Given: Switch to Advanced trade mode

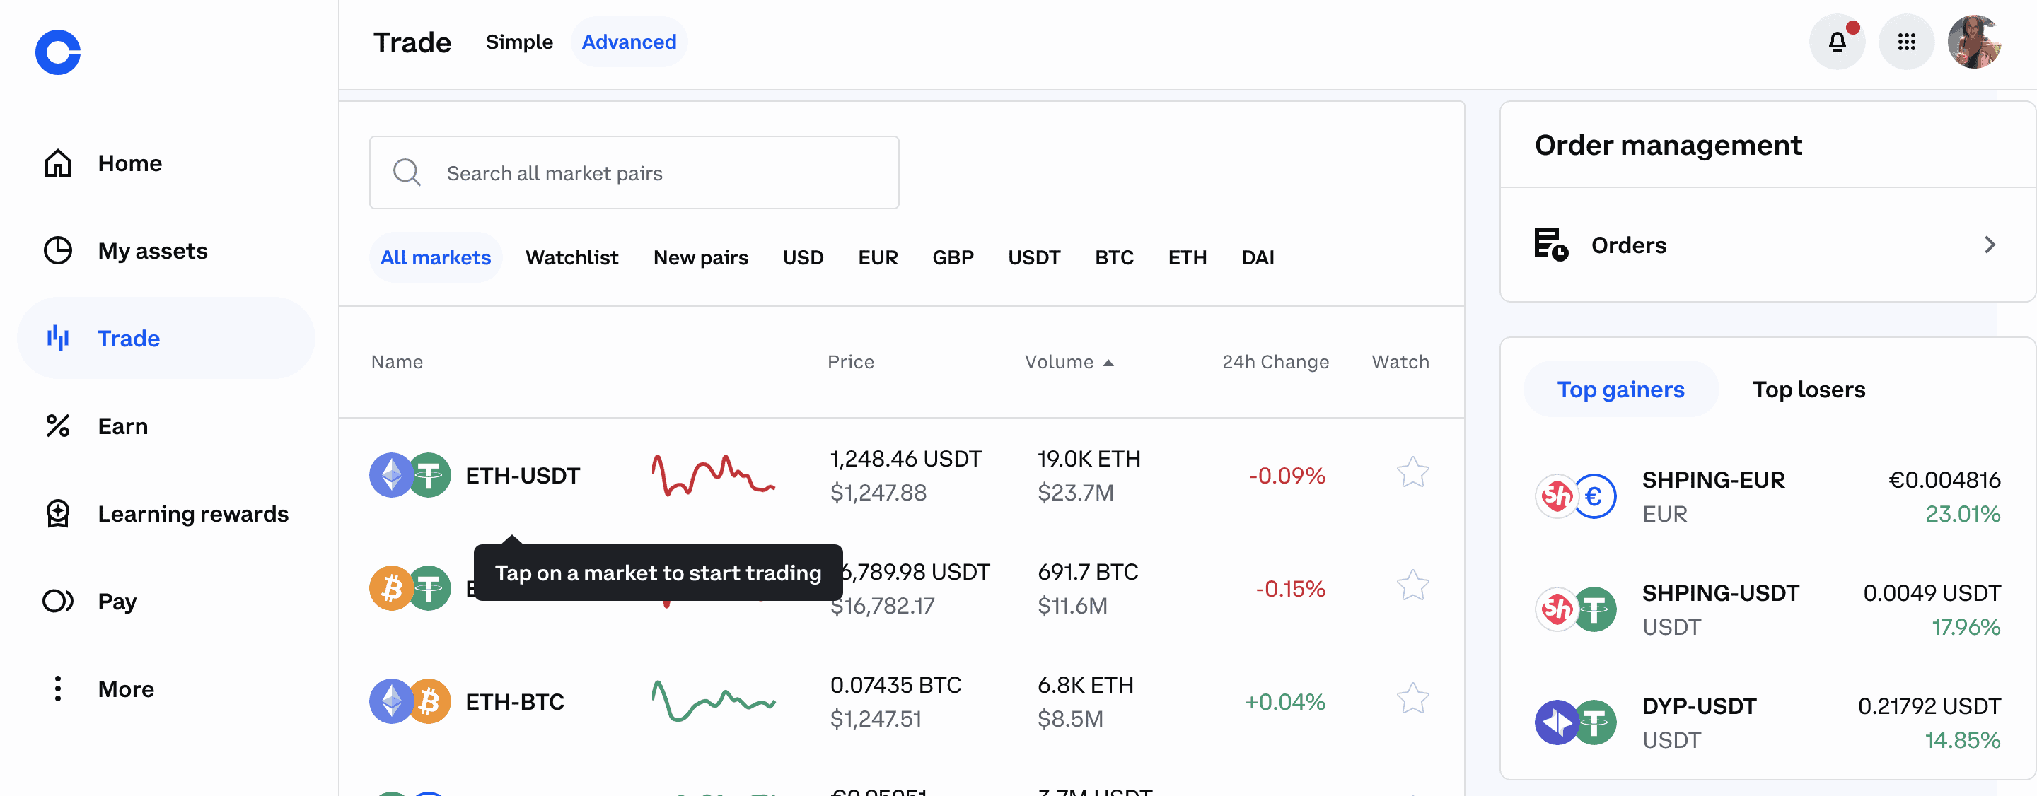Looking at the screenshot, I should click(629, 42).
